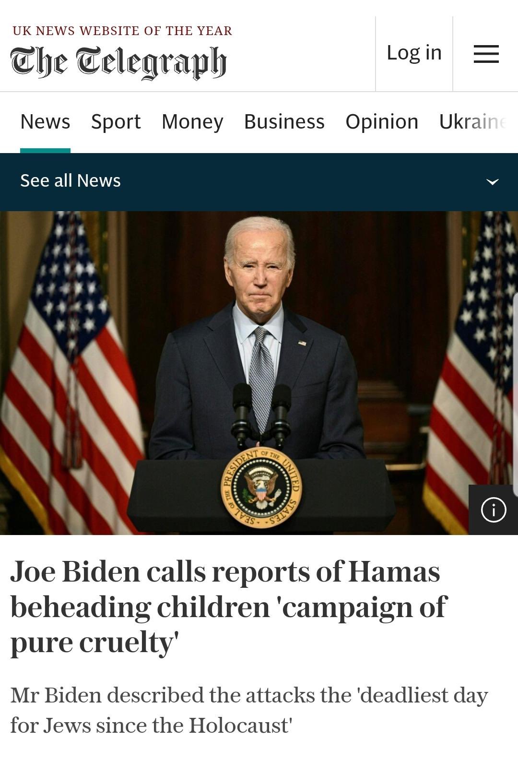This screenshot has height=762, width=518.
Task: Open the Opinion section
Action: point(382,121)
